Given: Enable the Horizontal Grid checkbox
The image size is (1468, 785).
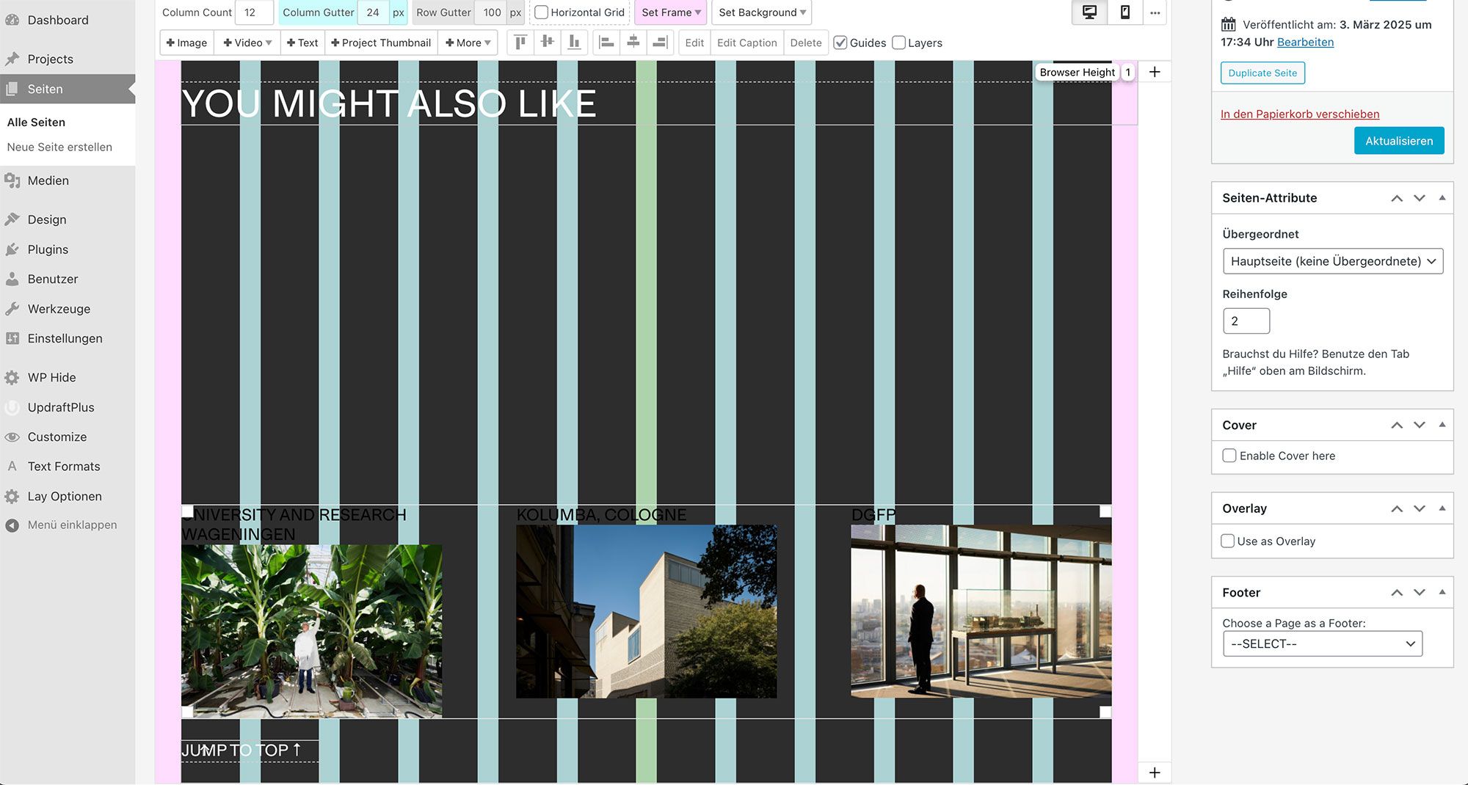Looking at the screenshot, I should 542,12.
